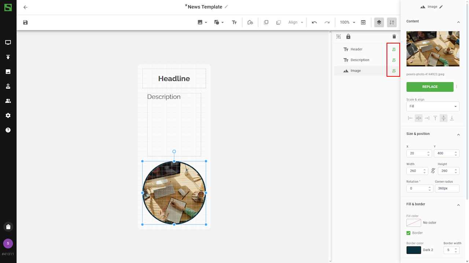Open the Scale & align Fill dropdown
469x263 pixels.
click(433, 106)
